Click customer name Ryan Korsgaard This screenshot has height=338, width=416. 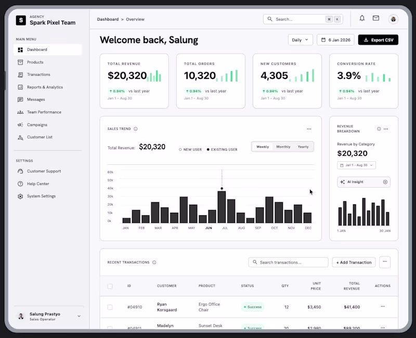pyautogui.click(x=167, y=307)
